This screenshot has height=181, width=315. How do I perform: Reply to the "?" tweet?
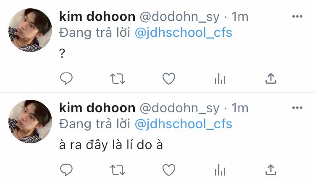coord(66,78)
